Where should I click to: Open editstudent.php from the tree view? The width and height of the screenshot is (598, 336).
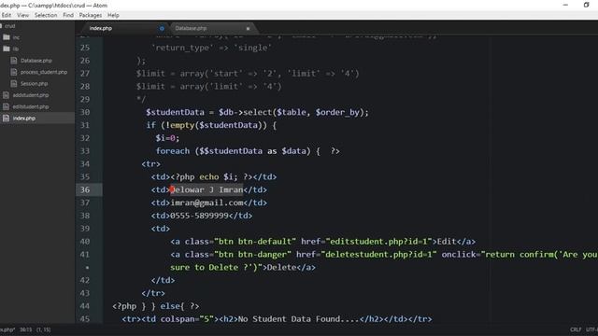[31, 106]
